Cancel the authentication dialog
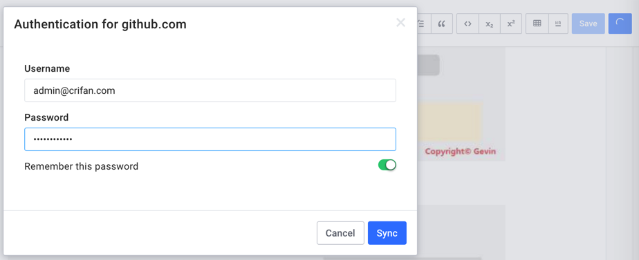The height and width of the screenshot is (260, 639). (x=340, y=233)
